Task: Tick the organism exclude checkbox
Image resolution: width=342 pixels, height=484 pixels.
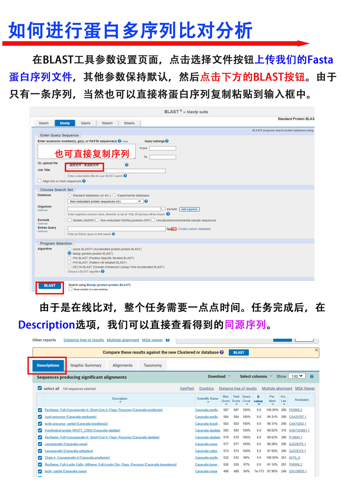Action: coord(163,208)
